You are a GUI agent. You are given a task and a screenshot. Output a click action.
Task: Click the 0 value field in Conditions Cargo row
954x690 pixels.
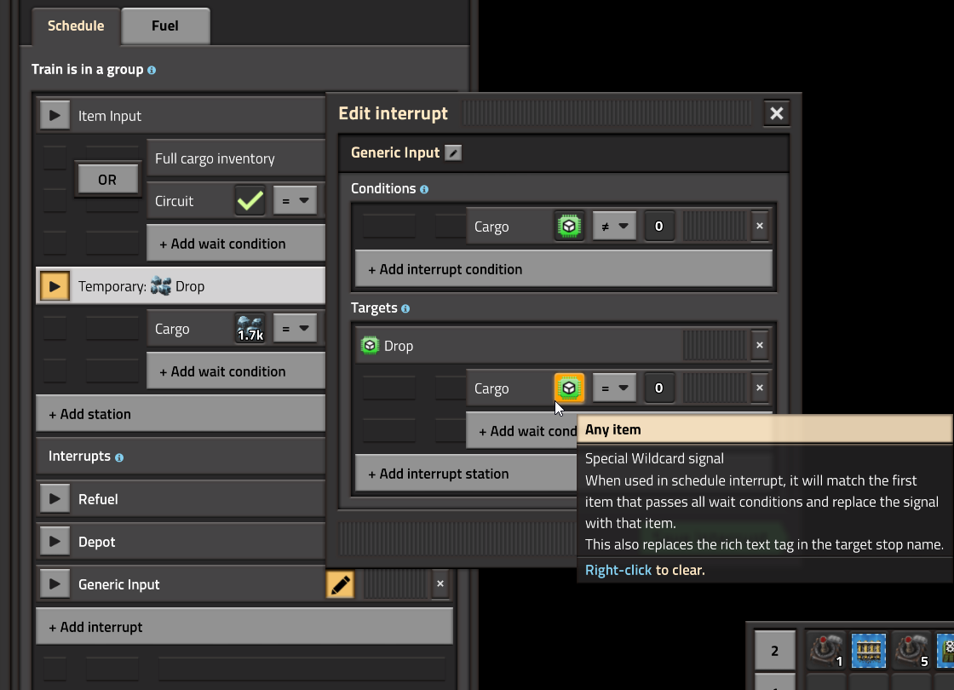(x=659, y=227)
